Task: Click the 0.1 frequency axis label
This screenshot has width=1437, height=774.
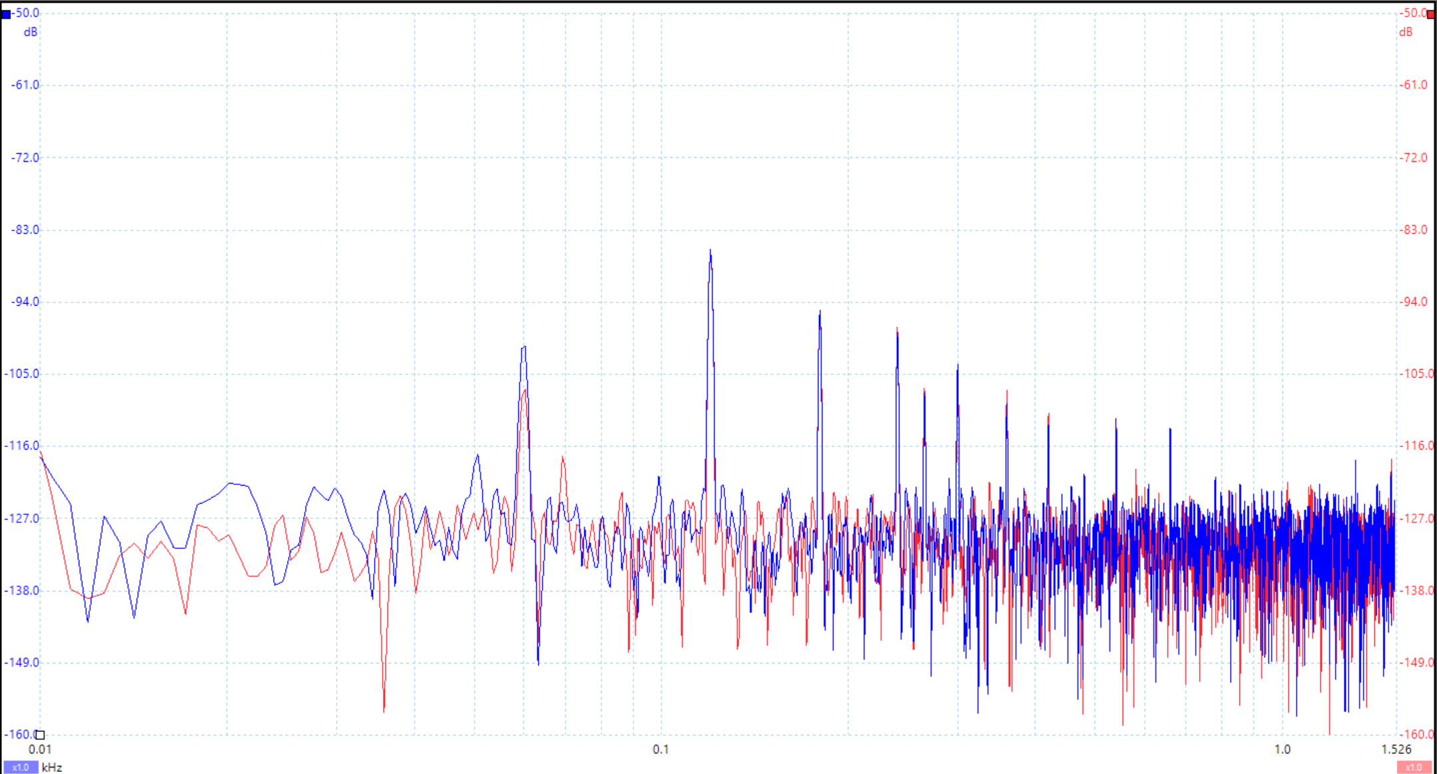Action: coord(661,749)
